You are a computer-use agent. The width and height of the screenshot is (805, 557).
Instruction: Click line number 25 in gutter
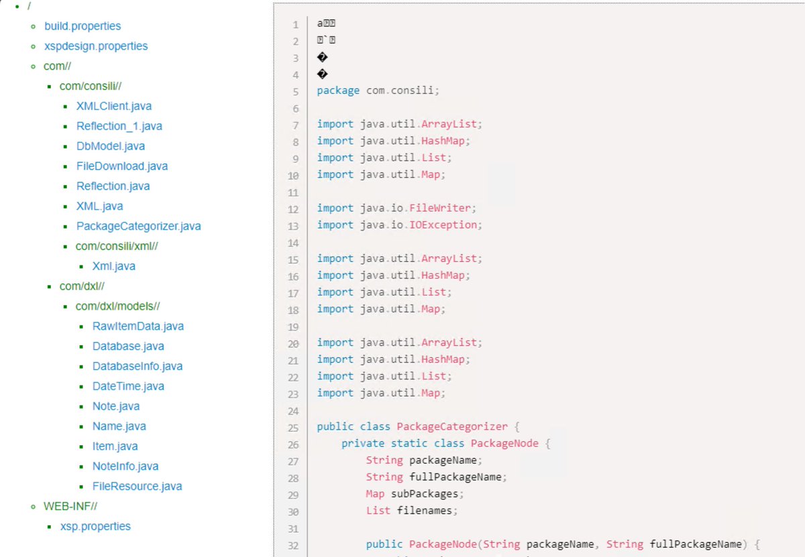pos(293,427)
